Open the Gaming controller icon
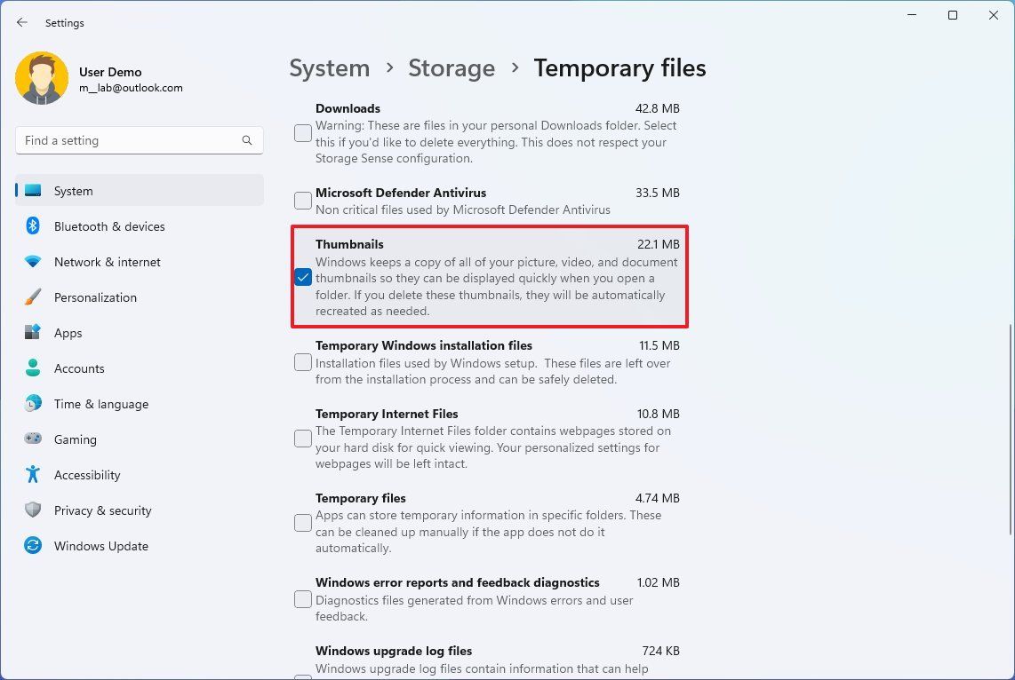 pyautogui.click(x=33, y=439)
